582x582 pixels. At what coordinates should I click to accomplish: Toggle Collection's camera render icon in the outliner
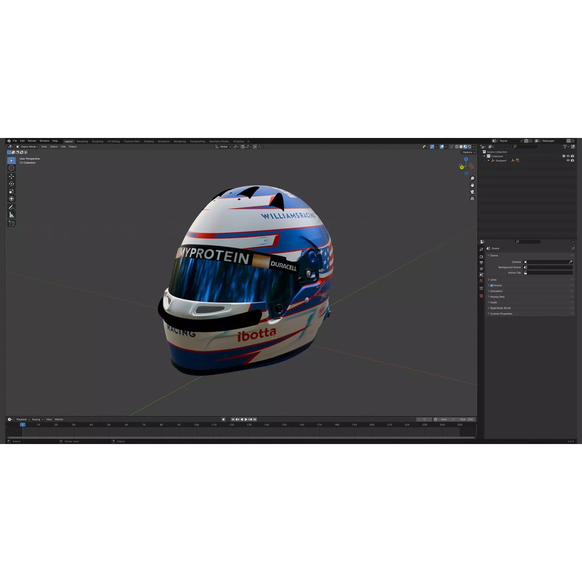coord(572,156)
